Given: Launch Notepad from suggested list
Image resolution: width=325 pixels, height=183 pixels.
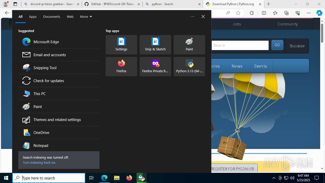Looking at the screenshot, I should pyautogui.click(x=59, y=145).
